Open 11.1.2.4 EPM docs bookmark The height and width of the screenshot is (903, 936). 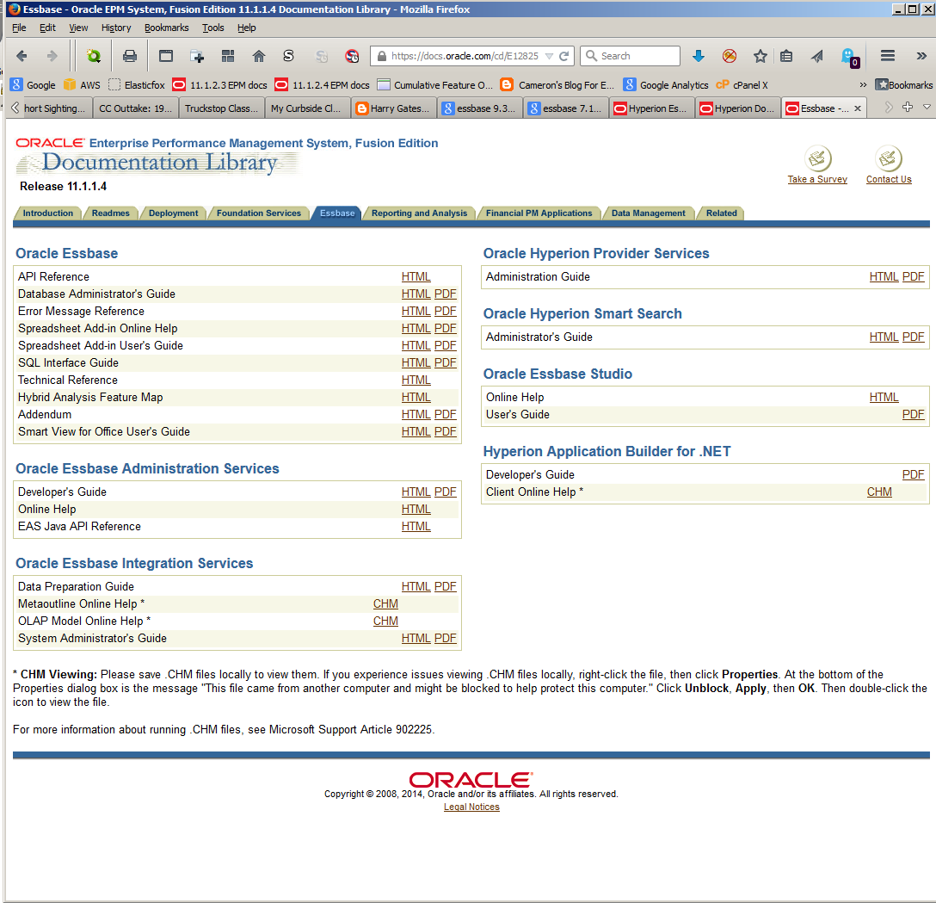[x=323, y=85]
